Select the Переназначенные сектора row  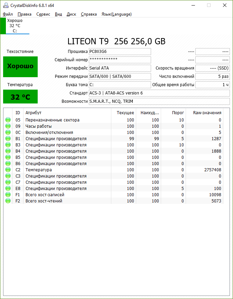pyautogui.click(x=113, y=120)
